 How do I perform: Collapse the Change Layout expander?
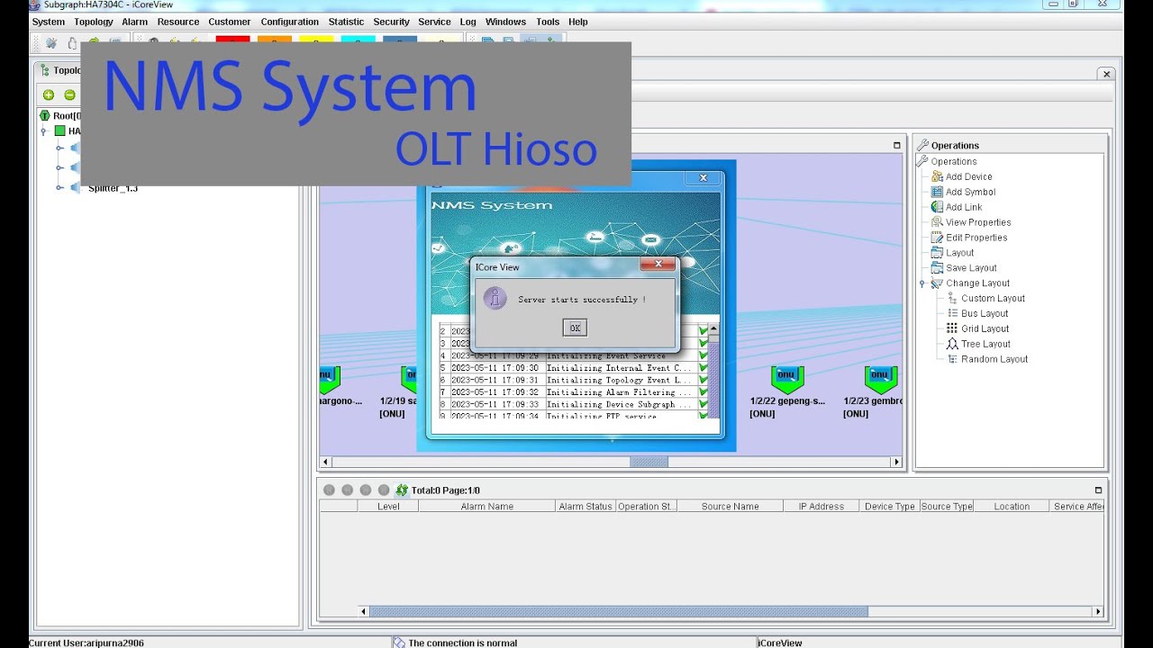pos(922,283)
